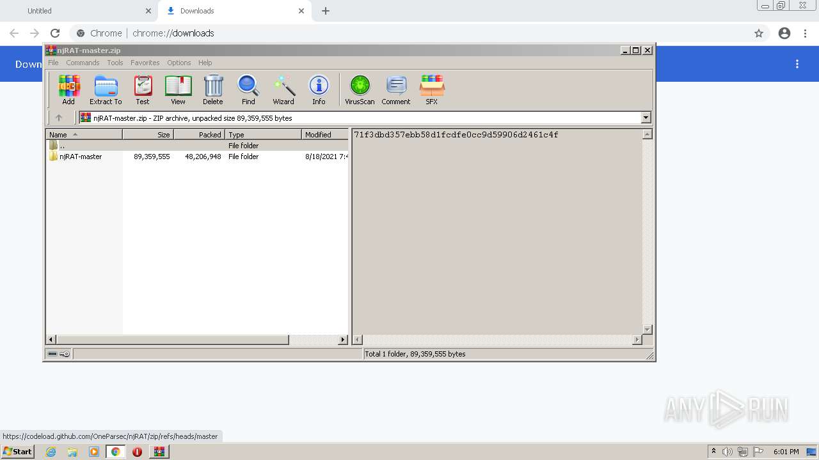
Task: Open the Help menu
Action: [205, 63]
